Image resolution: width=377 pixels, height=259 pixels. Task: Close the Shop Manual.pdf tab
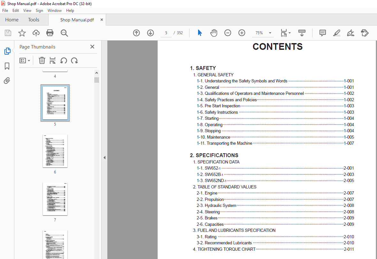[102, 20]
